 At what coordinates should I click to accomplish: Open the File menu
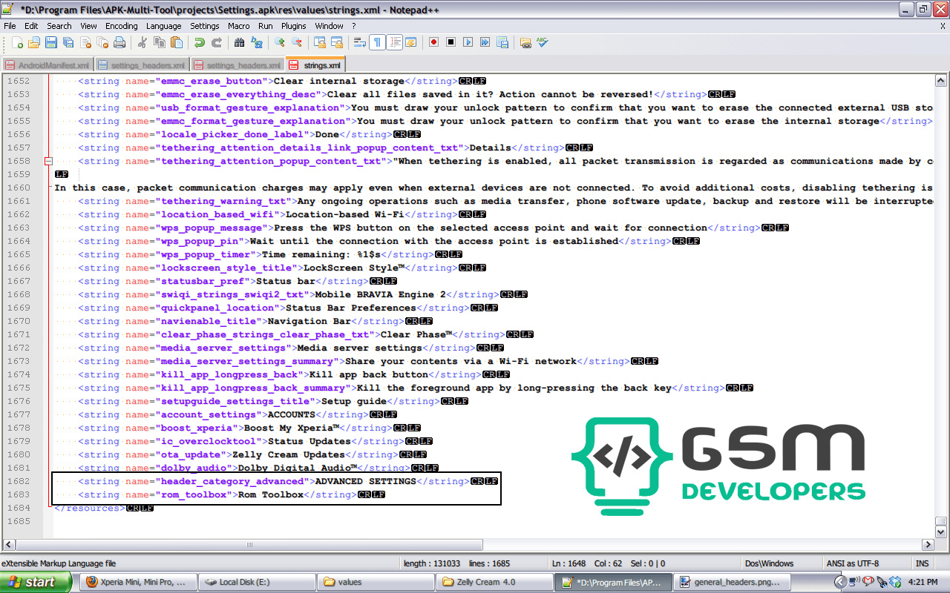10,26
